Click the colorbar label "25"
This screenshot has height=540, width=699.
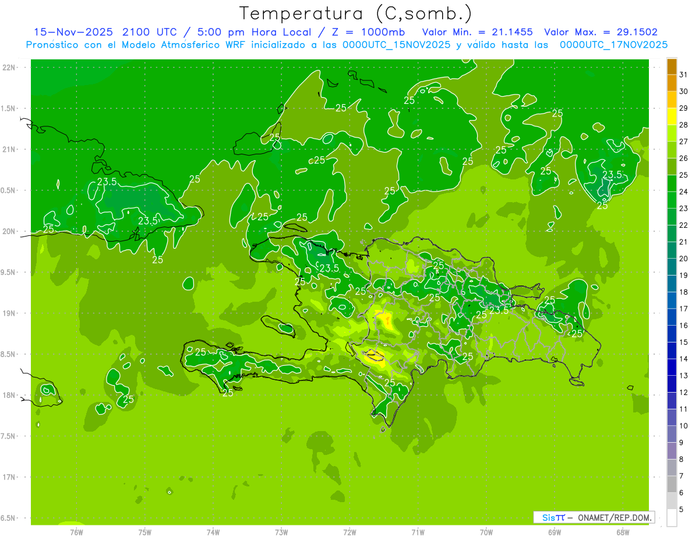684,175
